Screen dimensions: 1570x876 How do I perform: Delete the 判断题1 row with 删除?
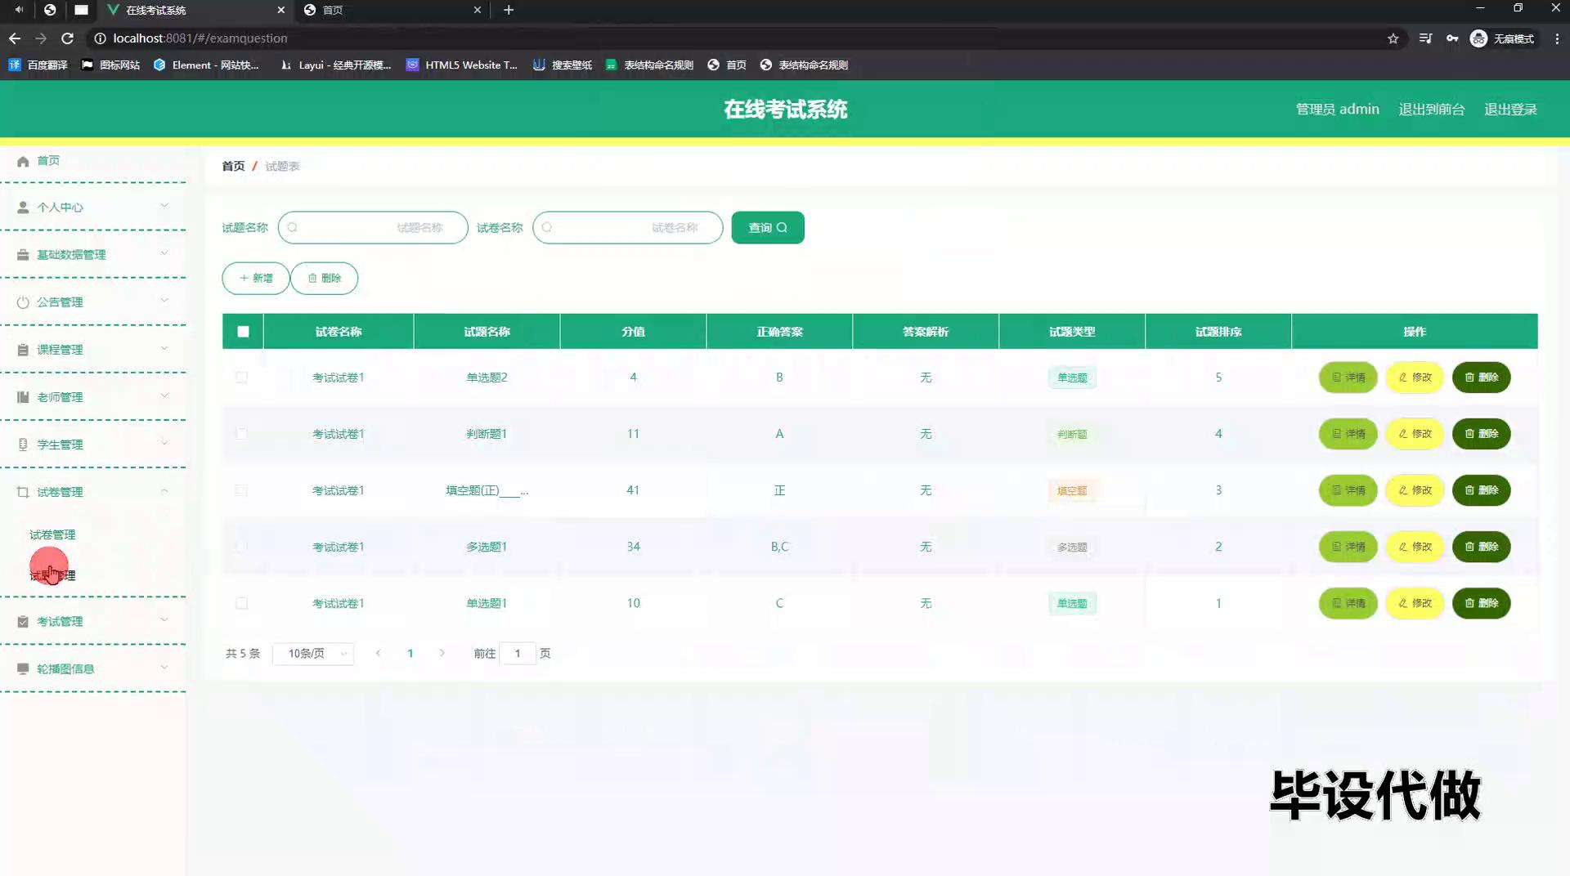point(1481,434)
